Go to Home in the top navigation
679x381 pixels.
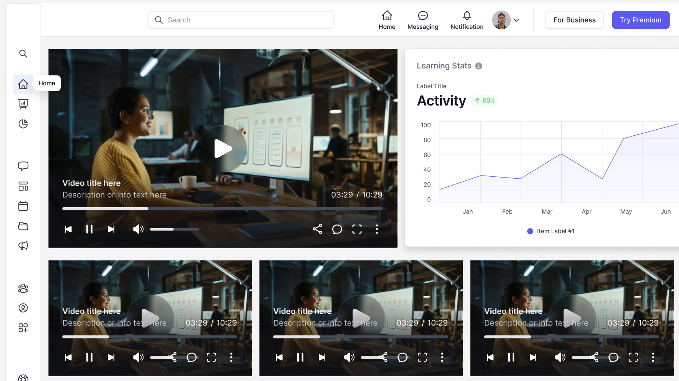[x=387, y=20]
